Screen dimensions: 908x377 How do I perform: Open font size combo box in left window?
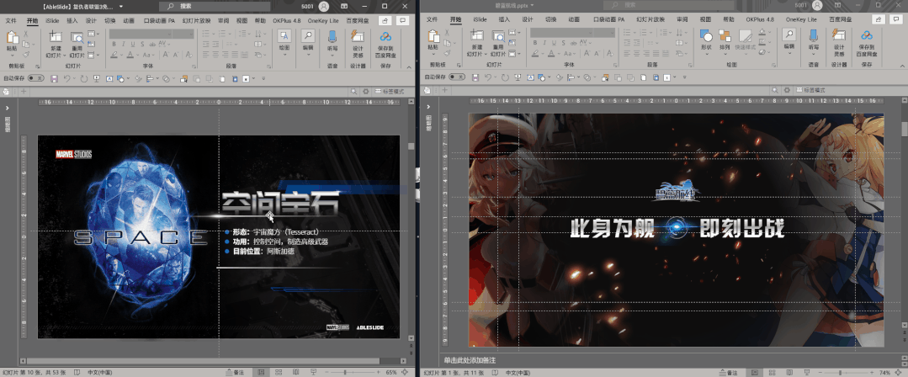tap(183, 35)
